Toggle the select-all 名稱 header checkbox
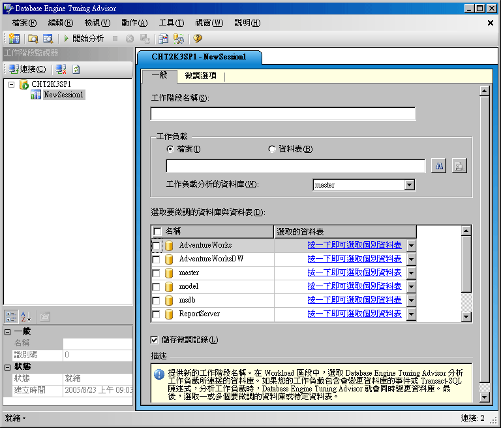Image resolution: width=501 pixels, height=428 pixels. [157, 231]
